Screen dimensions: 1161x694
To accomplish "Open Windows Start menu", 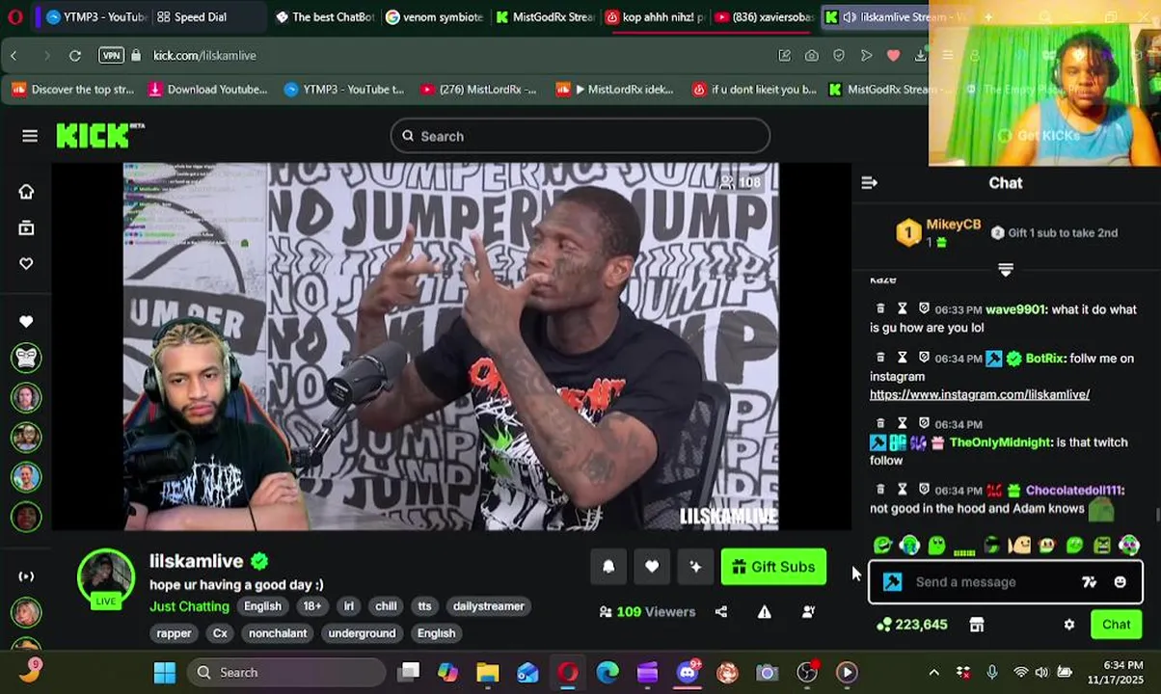I will pyautogui.click(x=165, y=673).
